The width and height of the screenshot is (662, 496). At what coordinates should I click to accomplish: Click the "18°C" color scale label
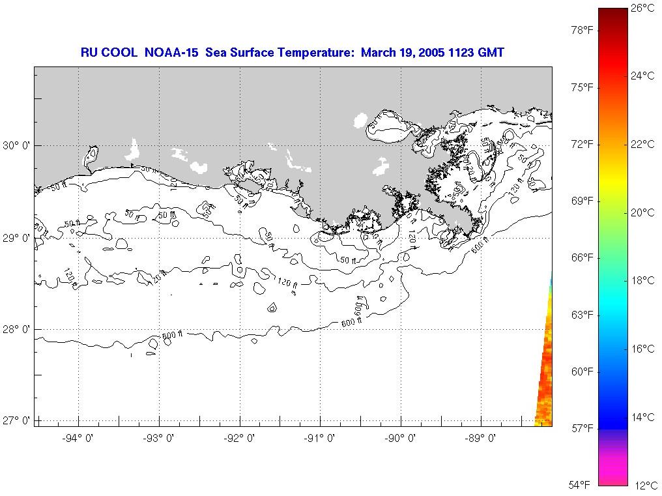642,280
